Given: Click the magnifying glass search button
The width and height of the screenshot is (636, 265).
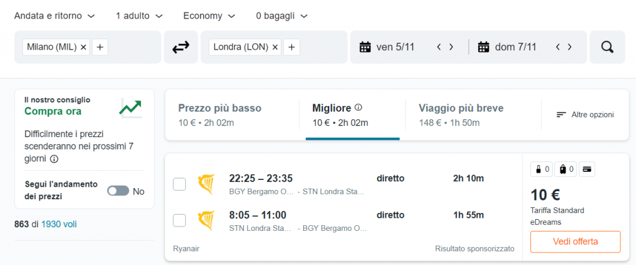Looking at the screenshot, I should click(x=607, y=47).
